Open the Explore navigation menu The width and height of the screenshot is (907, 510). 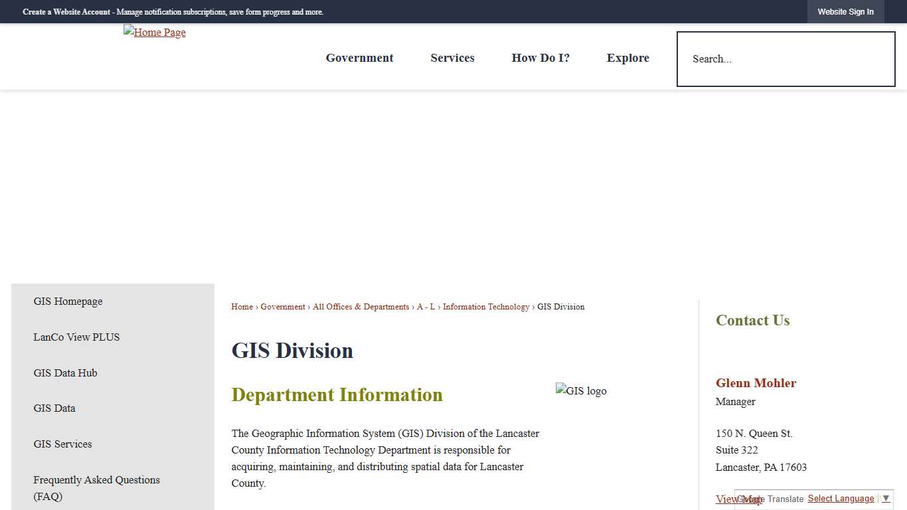point(627,58)
